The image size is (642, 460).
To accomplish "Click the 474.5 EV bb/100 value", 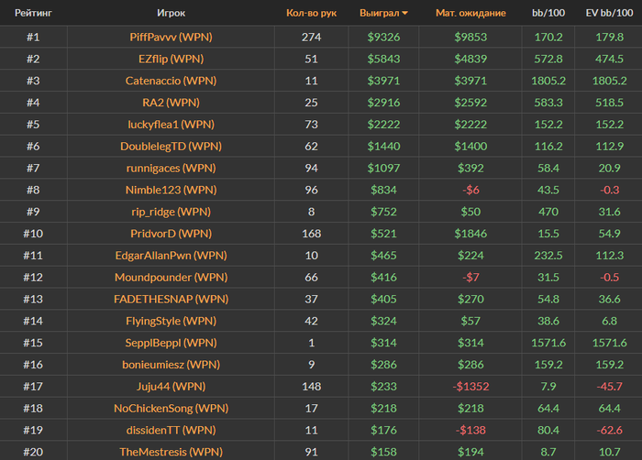I will [x=609, y=59].
